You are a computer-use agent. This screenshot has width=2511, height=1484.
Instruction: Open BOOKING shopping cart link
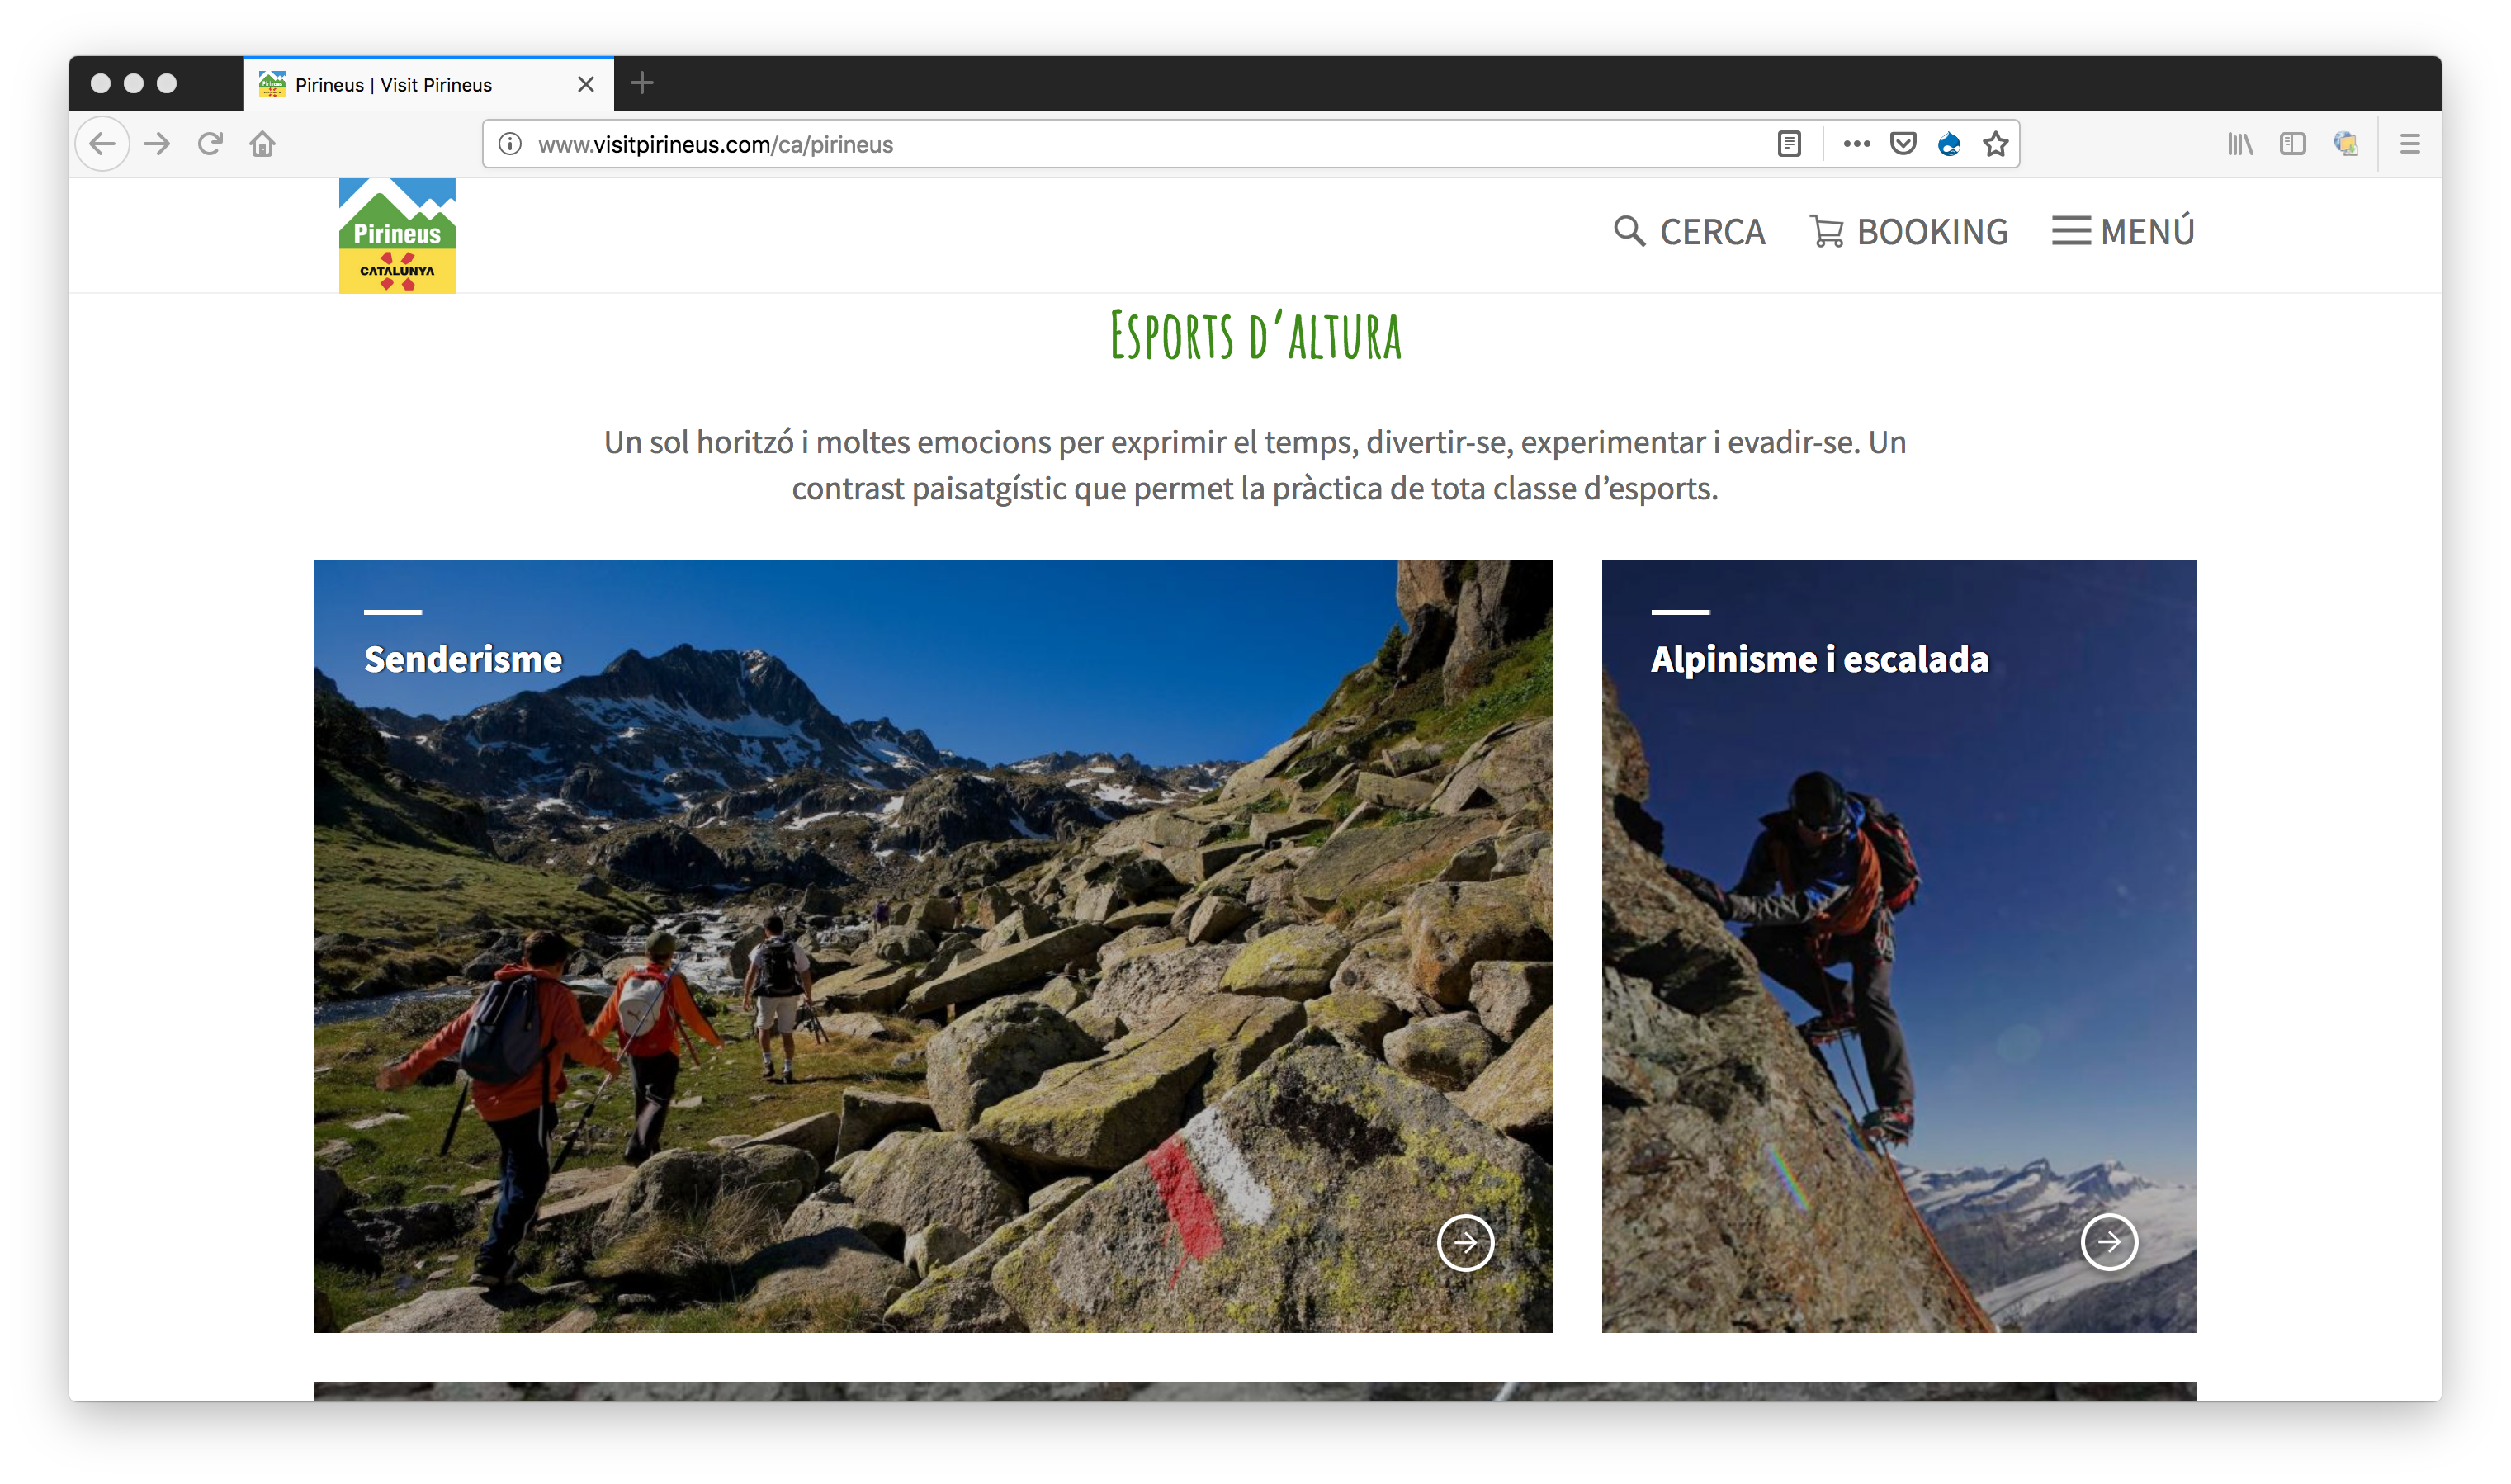point(1908,231)
